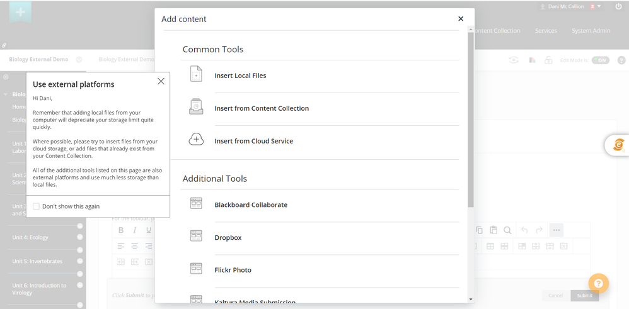This screenshot has height=309, width=629.
Task: Click the plus bookmark icon in the top-left corner
Action: (20, 12)
